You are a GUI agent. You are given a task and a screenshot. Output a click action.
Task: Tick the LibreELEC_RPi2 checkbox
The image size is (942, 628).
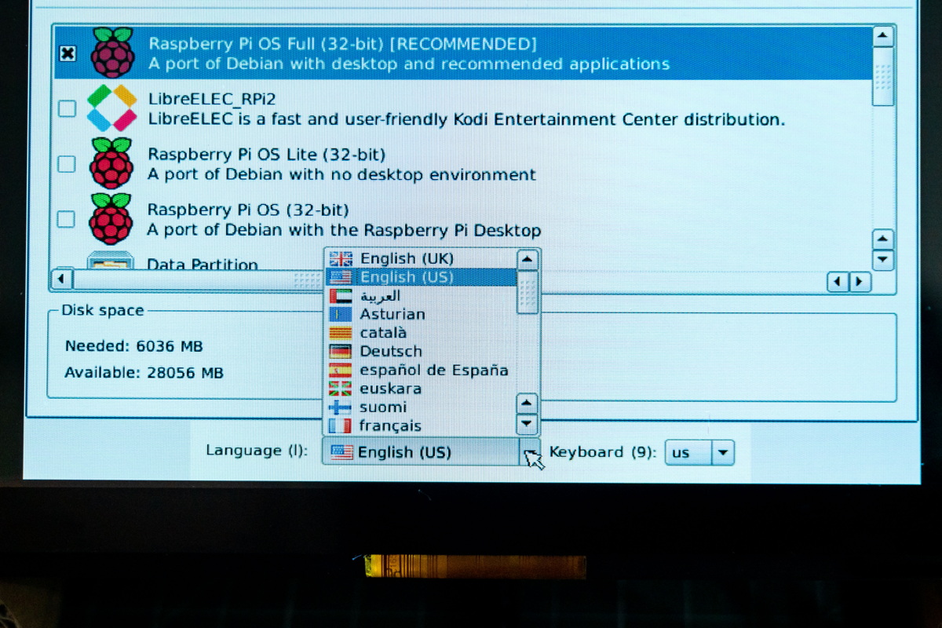click(x=68, y=108)
